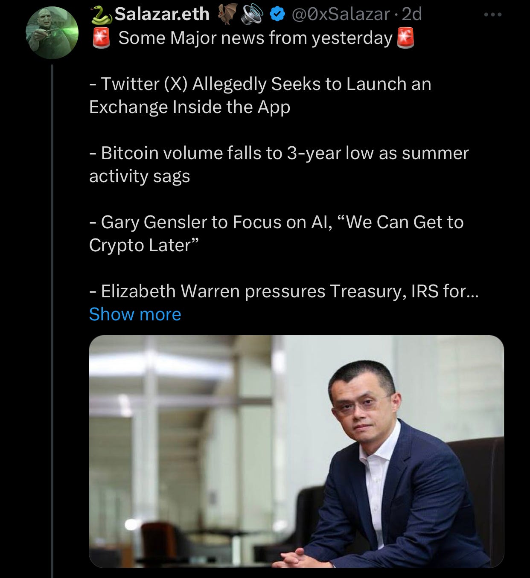Click the siren emoji after 'yesterday'
The height and width of the screenshot is (578, 530).
[405, 38]
